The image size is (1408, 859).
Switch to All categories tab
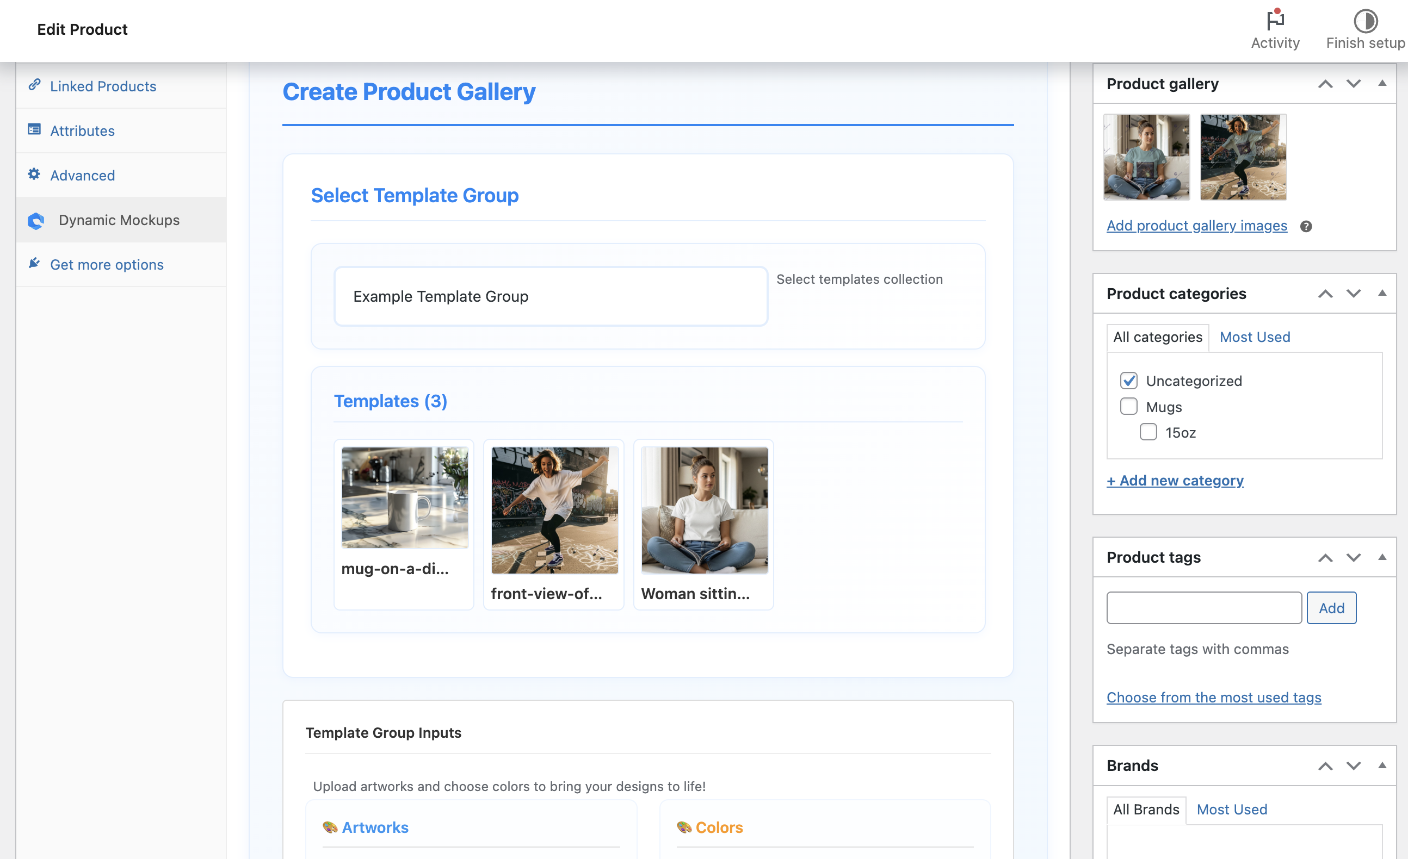1158,338
